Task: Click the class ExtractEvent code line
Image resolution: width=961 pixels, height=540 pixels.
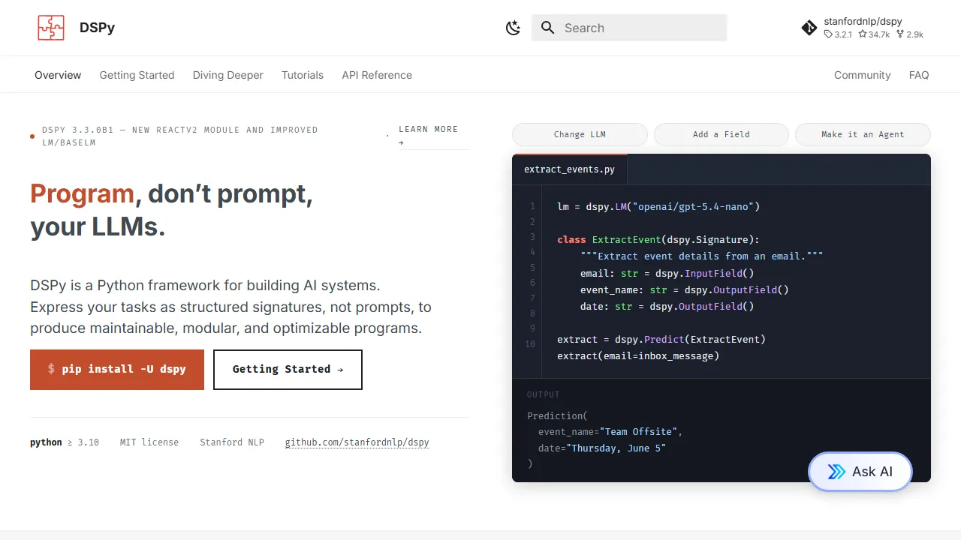Action: coord(658,240)
